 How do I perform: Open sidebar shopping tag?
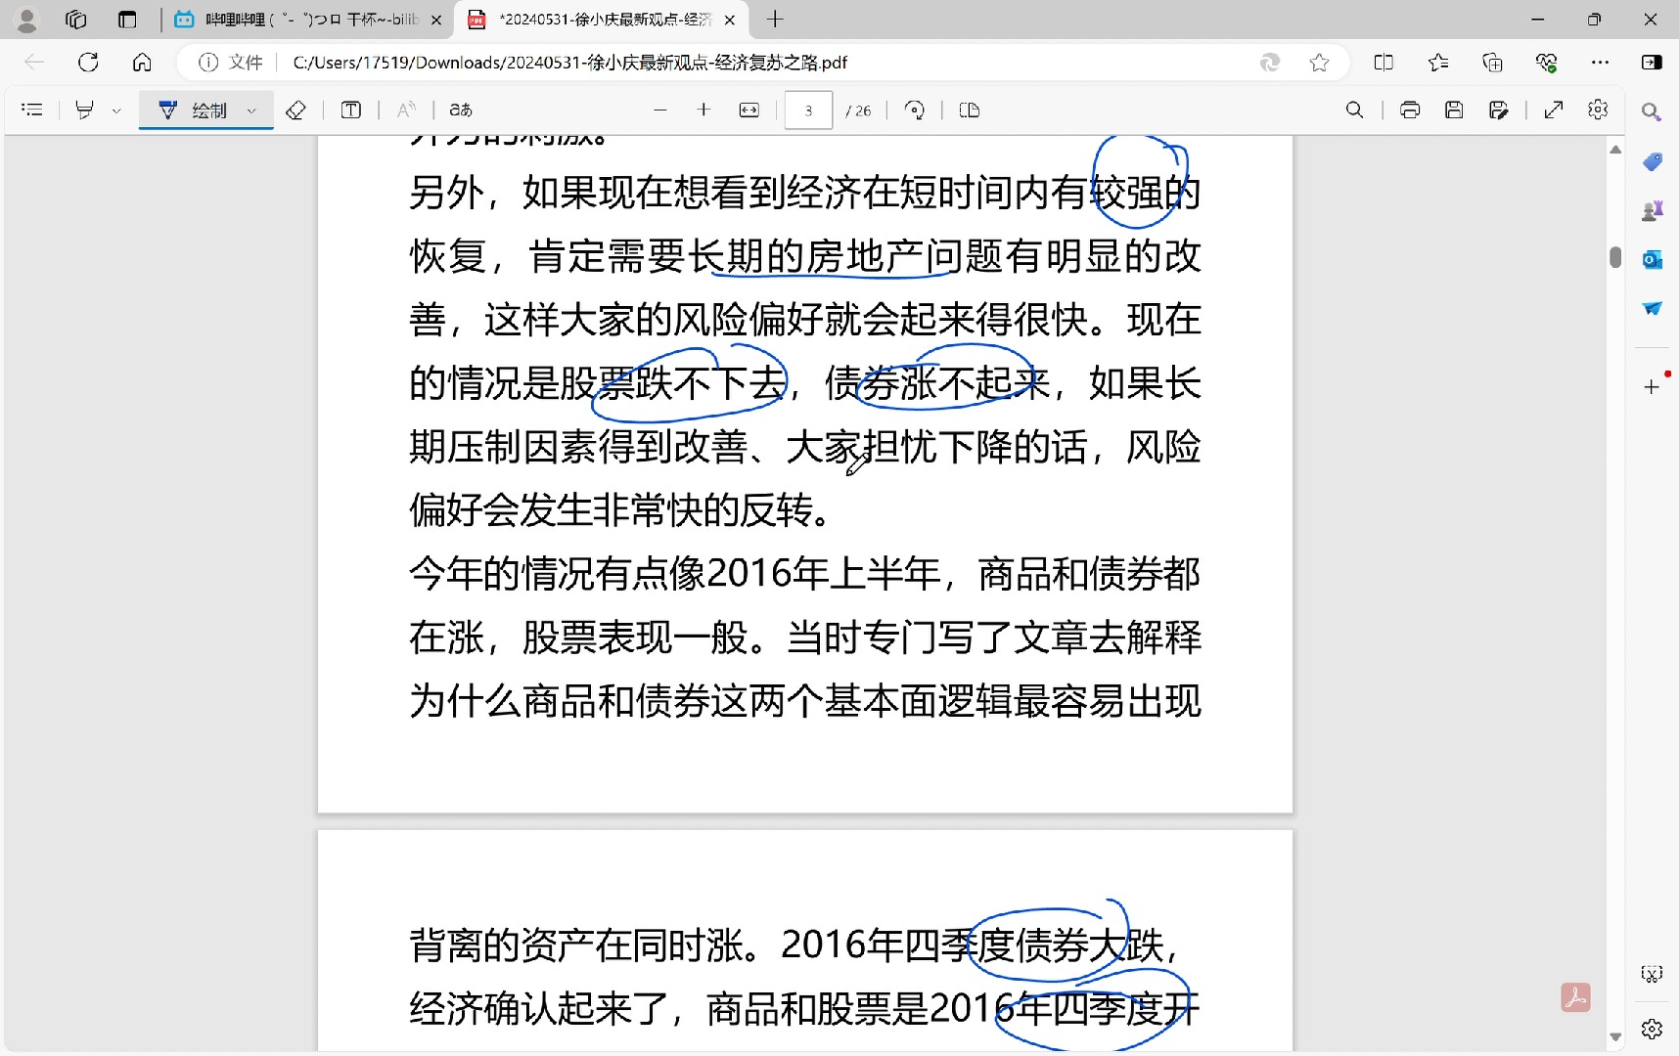pos(1652,161)
